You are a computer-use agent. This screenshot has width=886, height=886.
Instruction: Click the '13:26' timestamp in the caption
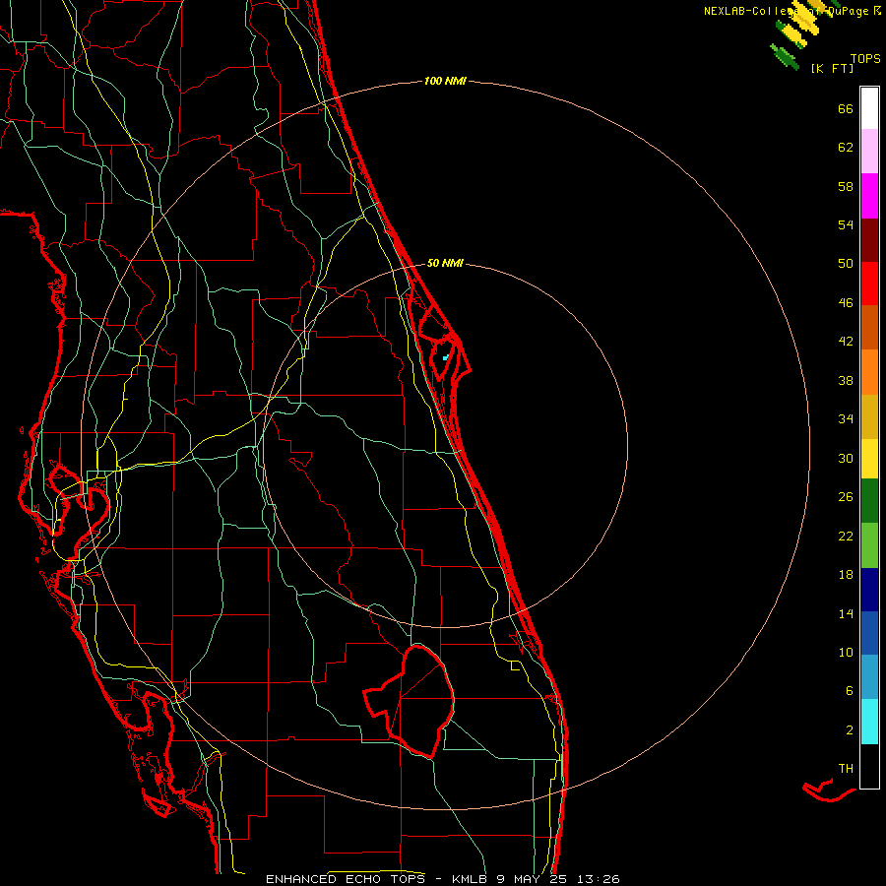[x=598, y=879]
